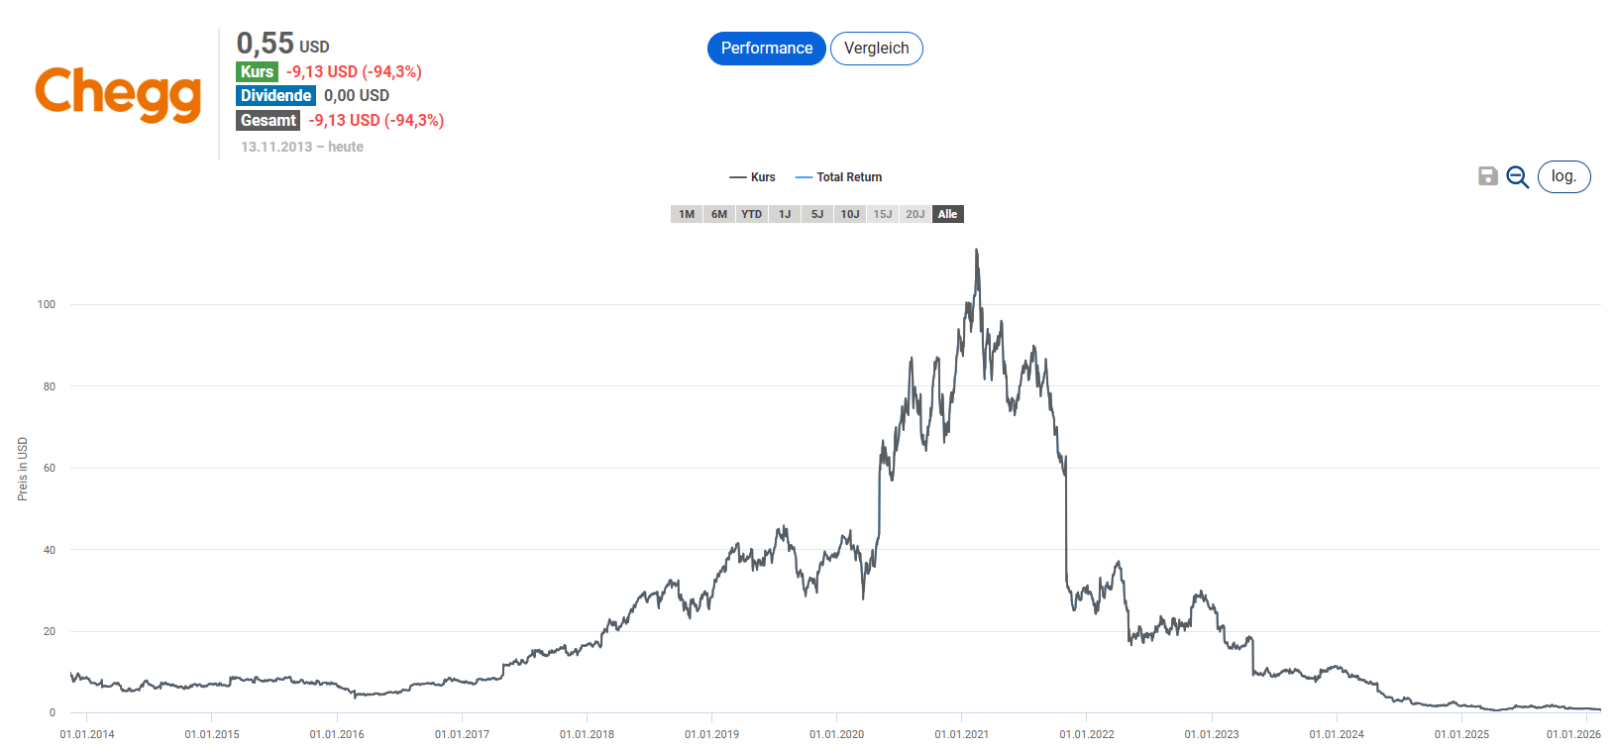Click the blue Dividende label badge

pos(275,95)
